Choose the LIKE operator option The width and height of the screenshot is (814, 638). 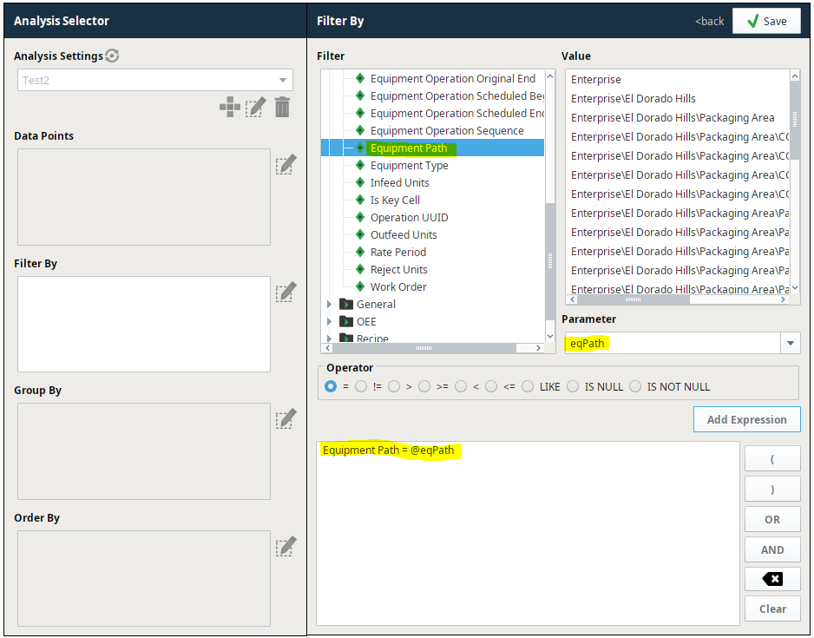[x=528, y=387]
